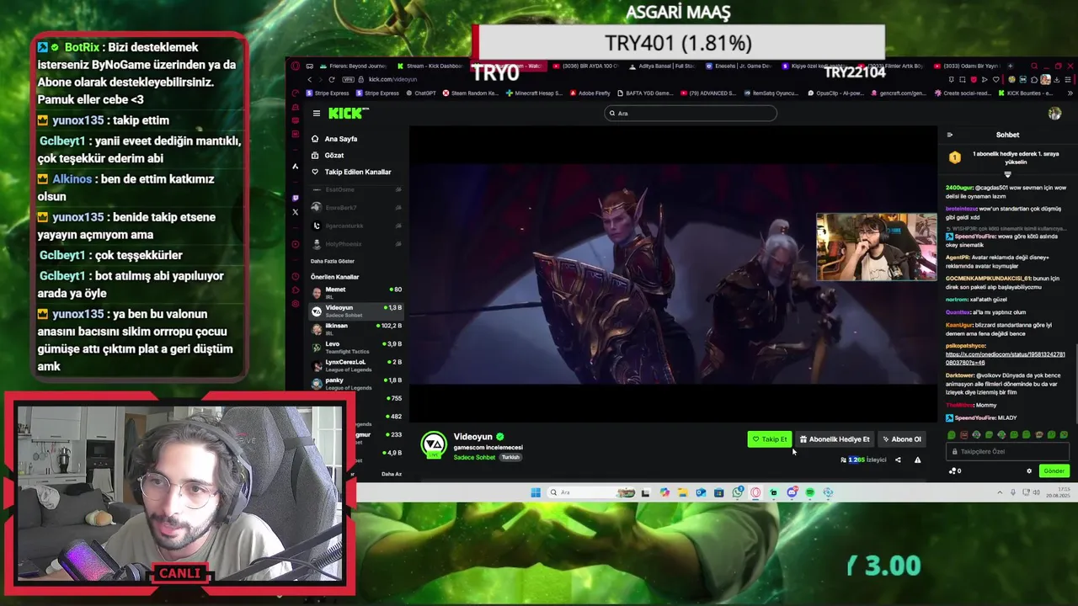This screenshot has width=1078, height=606.
Task: Open the Kick hamburger menu
Action: [317, 113]
